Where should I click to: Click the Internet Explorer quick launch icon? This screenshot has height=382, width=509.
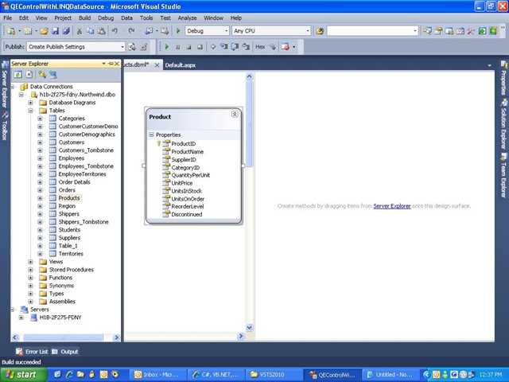69,375
